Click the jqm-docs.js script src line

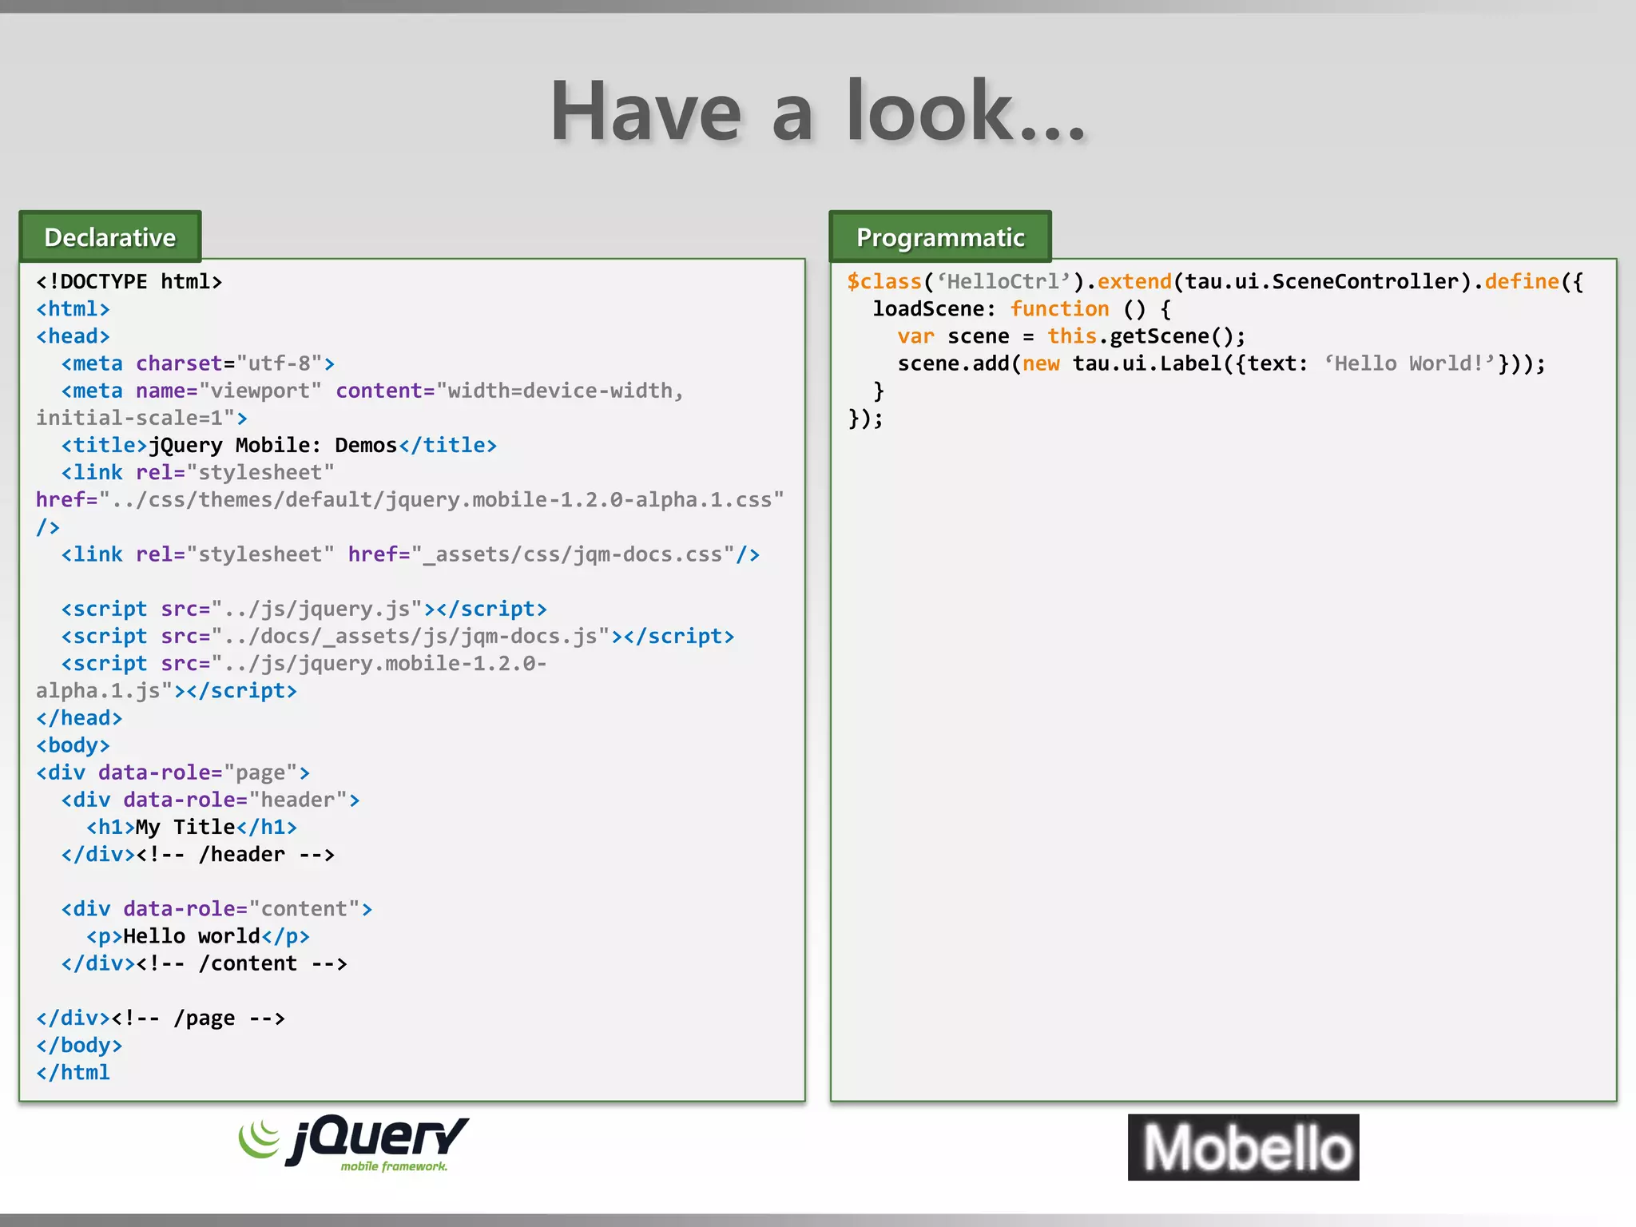pos(397,637)
